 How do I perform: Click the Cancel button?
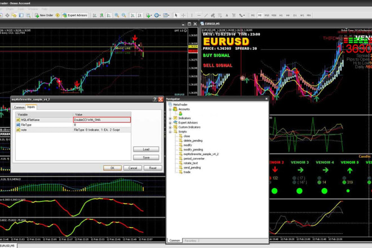[x=132, y=168]
